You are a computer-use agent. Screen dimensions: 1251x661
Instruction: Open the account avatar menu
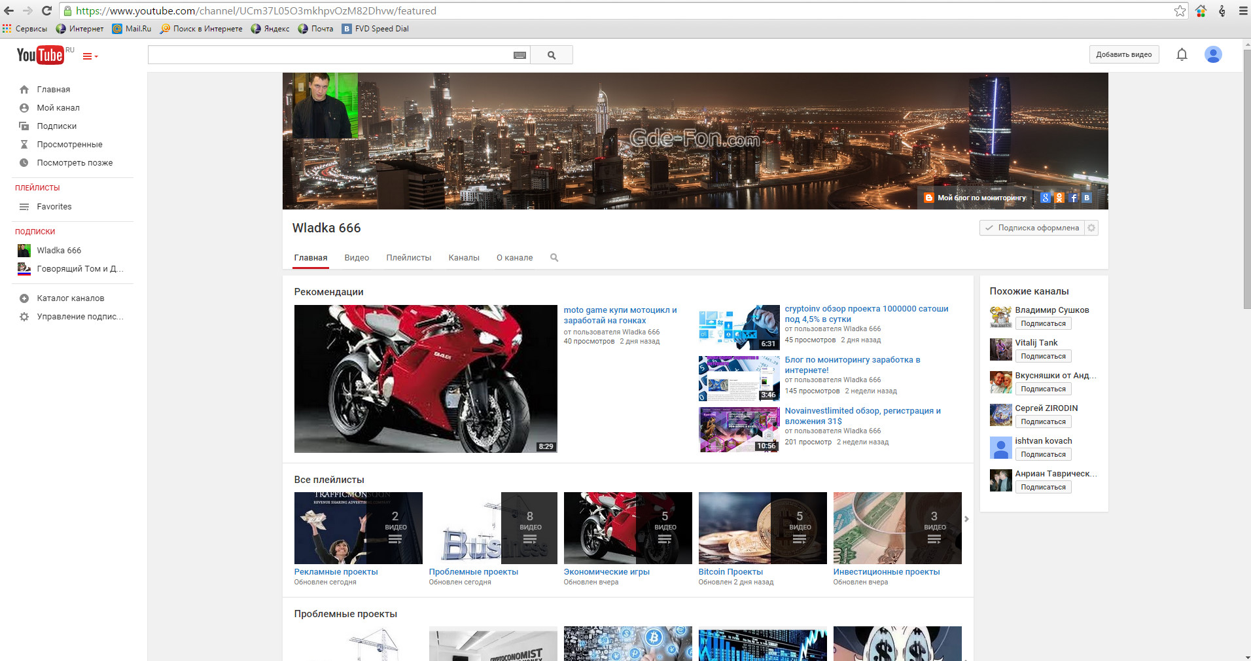pos(1213,54)
